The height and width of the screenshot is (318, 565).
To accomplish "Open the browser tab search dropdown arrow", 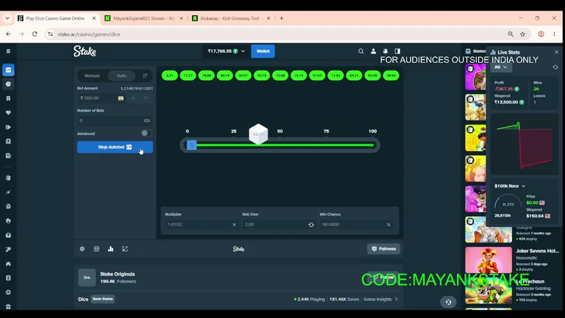I will [x=7, y=19].
